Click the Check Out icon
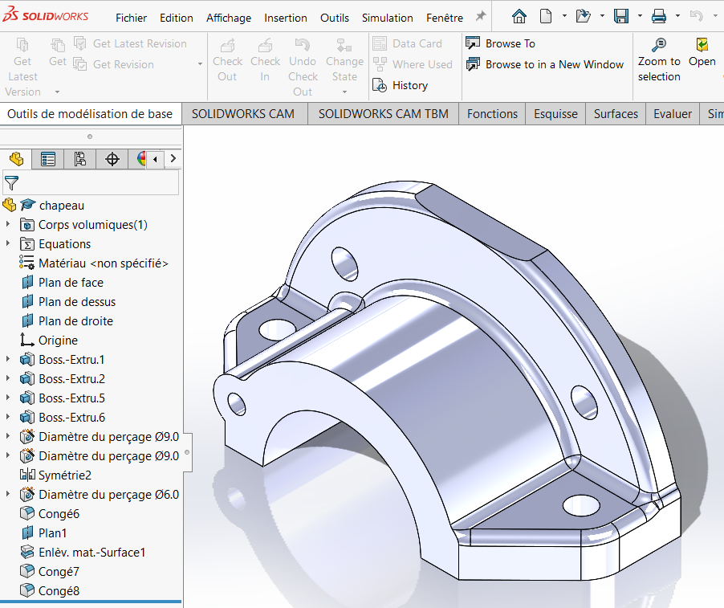The image size is (724, 608). click(227, 45)
